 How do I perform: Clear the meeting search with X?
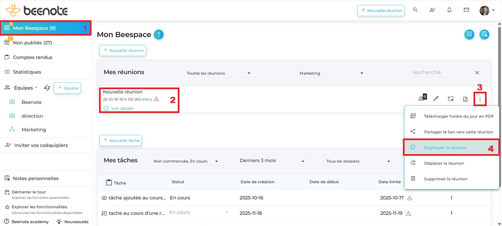tap(477, 73)
